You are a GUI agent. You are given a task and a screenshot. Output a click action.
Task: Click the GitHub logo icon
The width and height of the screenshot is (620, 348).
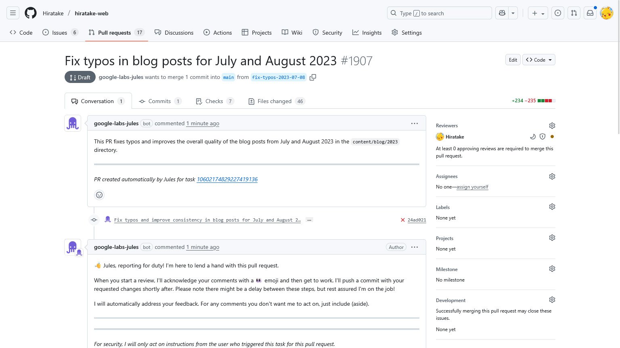(x=31, y=13)
